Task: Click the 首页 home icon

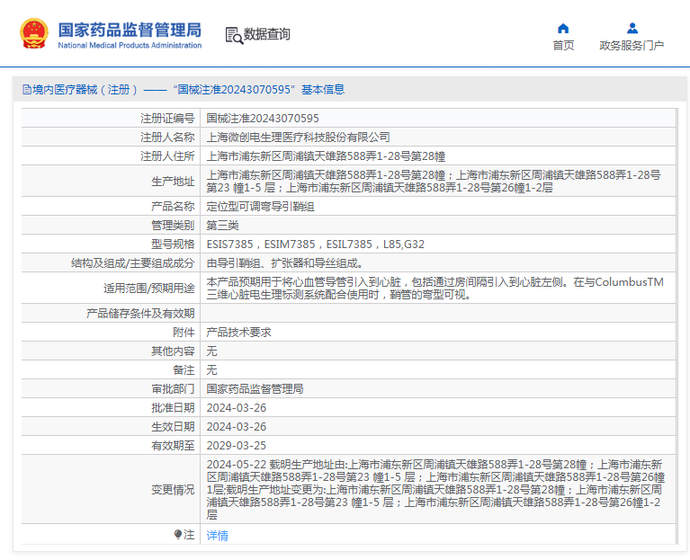Action: point(563,29)
